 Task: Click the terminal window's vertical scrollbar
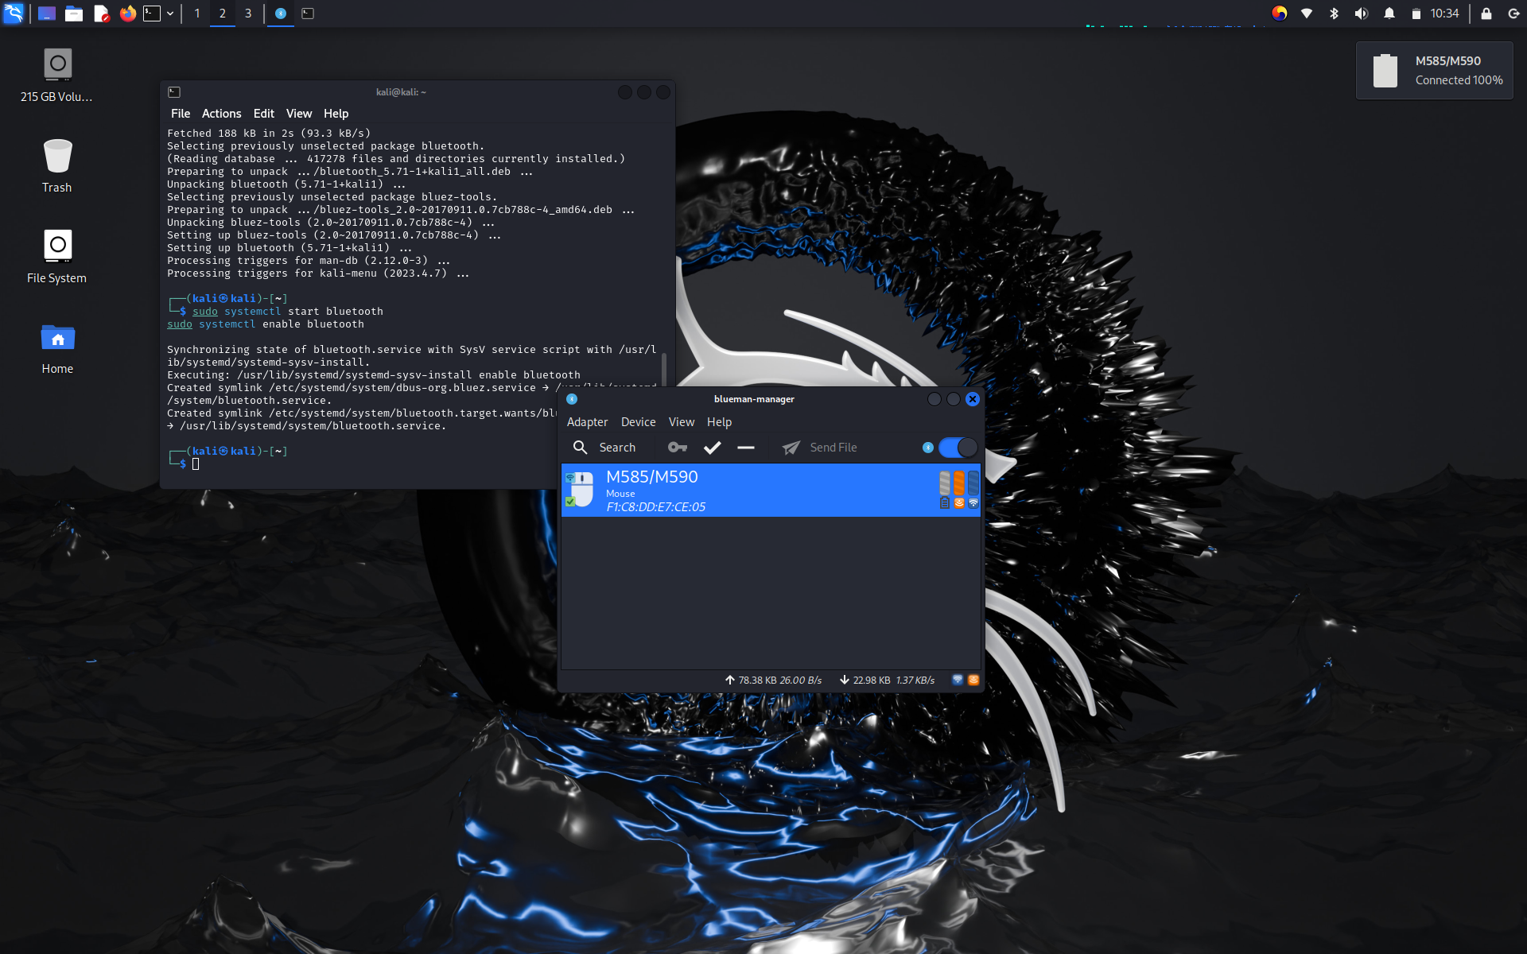664,368
